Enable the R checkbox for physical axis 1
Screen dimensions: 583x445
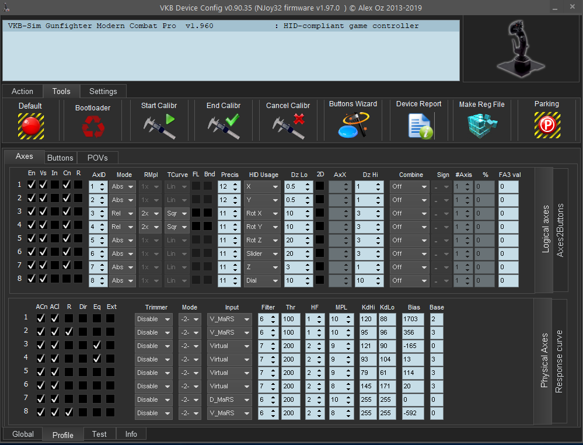click(x=69, y=318)
